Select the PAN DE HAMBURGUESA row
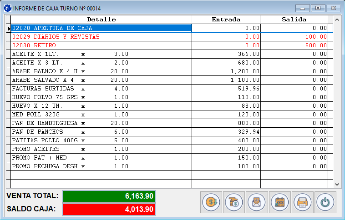Screen dimensions: 345x220 (101, 123)
